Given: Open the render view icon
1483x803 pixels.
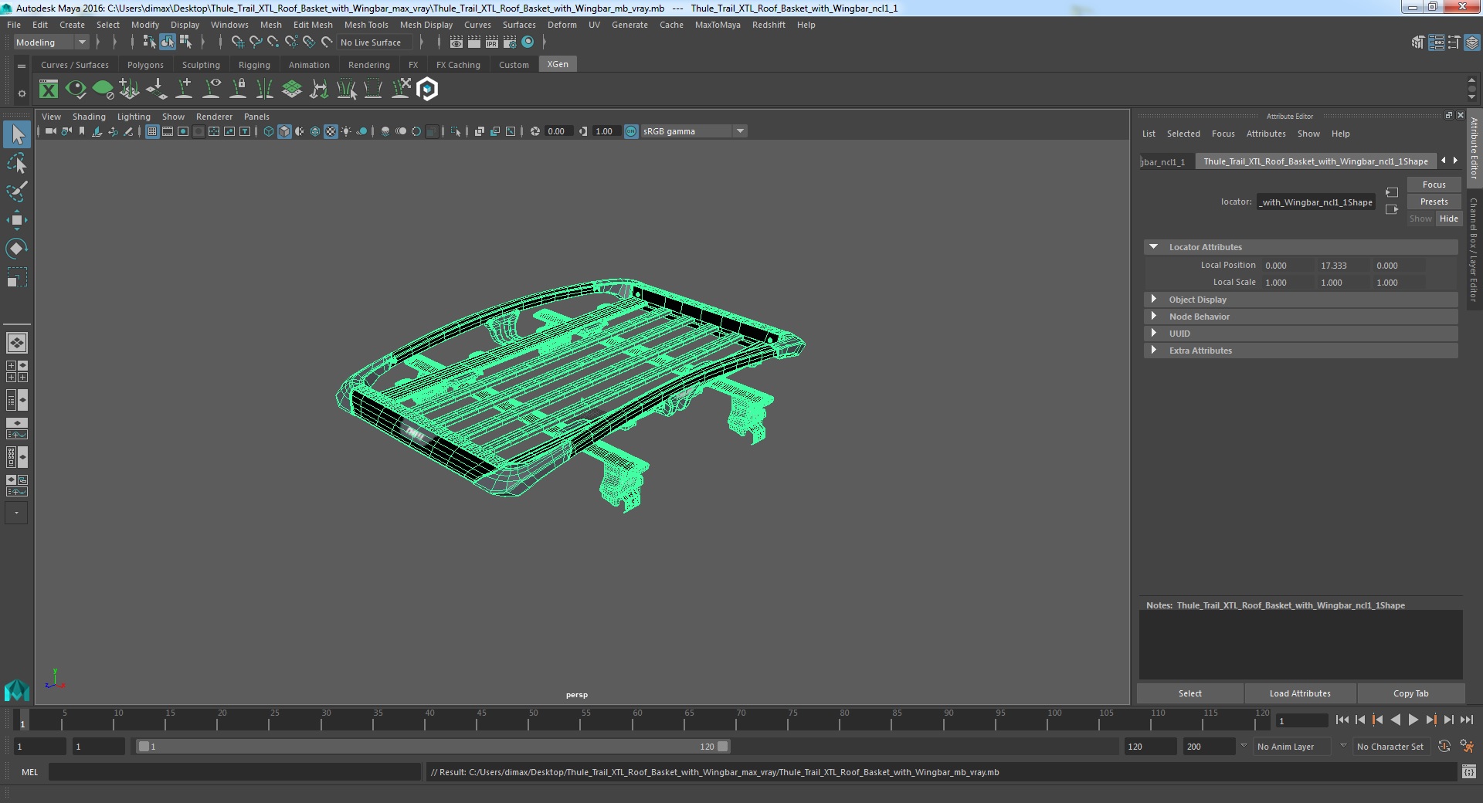Looking at the screenshot, I should pos(456,42).
